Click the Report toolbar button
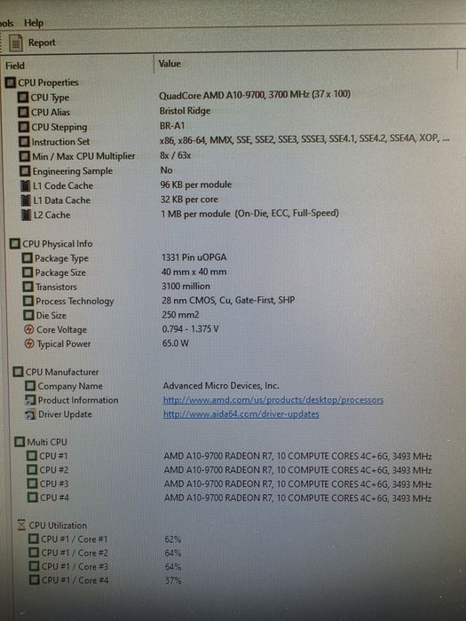This screenshot has height=621, width=466. point(33,43)
